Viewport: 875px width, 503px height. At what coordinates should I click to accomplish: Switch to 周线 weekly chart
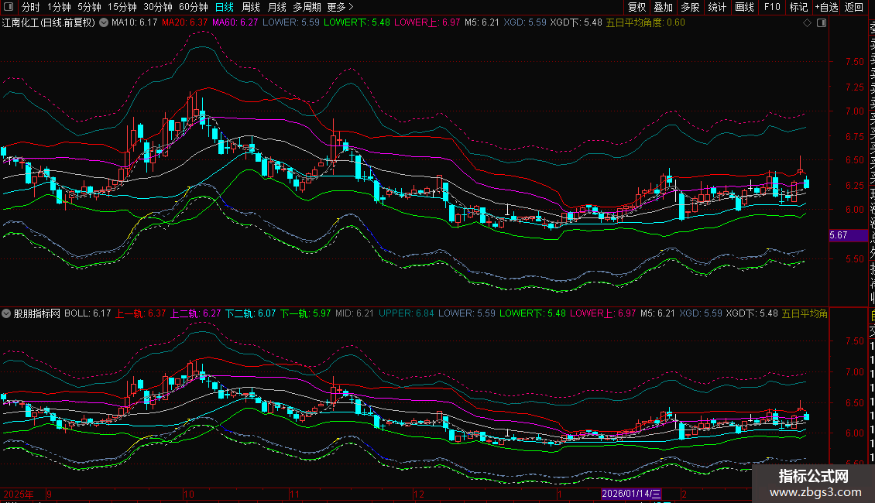[x=251, y=7]
